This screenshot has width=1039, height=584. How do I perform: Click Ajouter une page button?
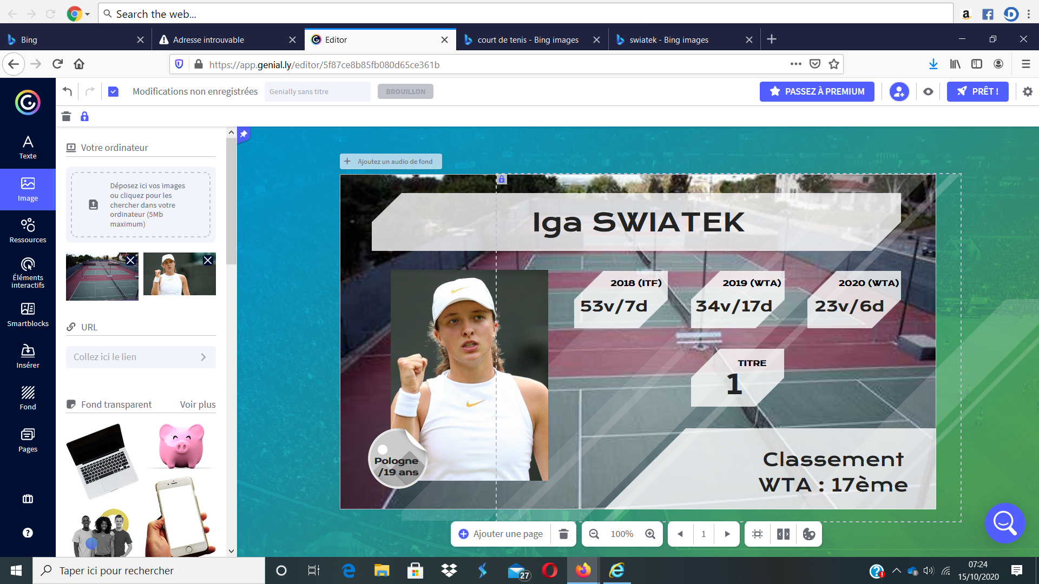point(500,534)
